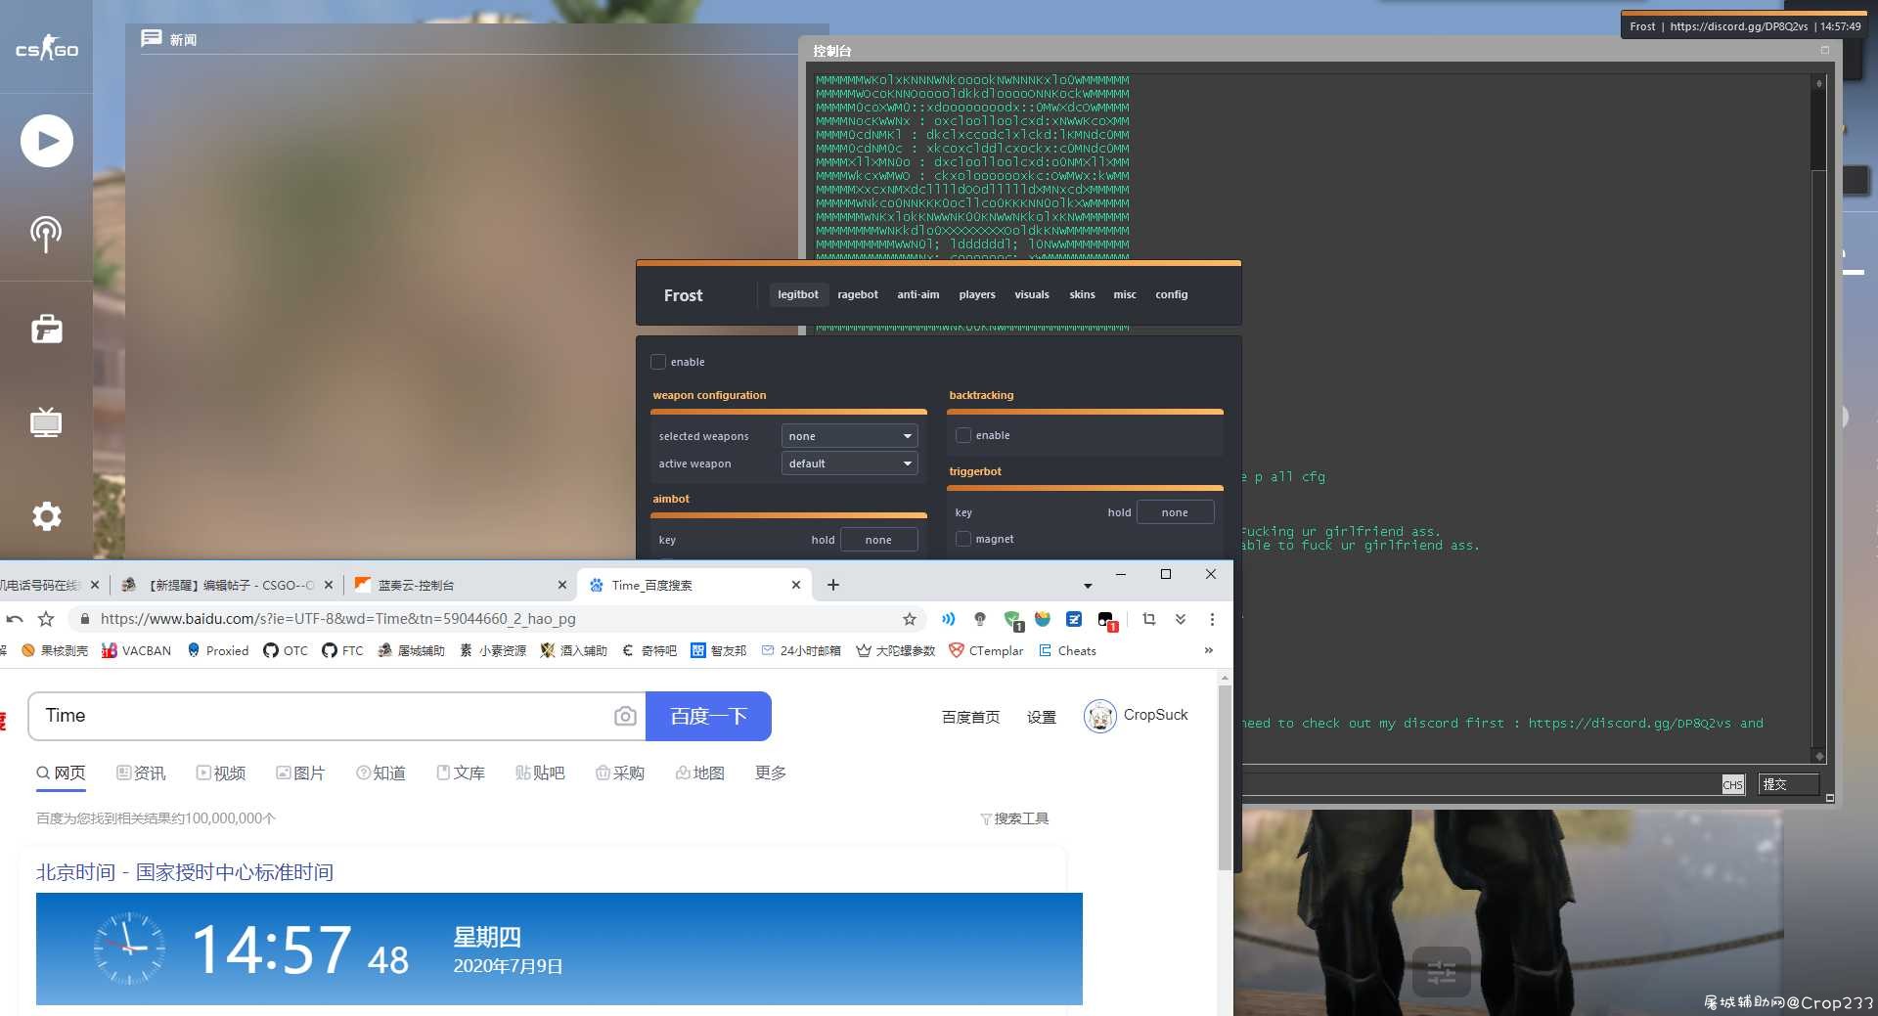Viewport: 1878px width, 1016px height.
Task: Select the 图片 search category
Action: tap(300, 773)
